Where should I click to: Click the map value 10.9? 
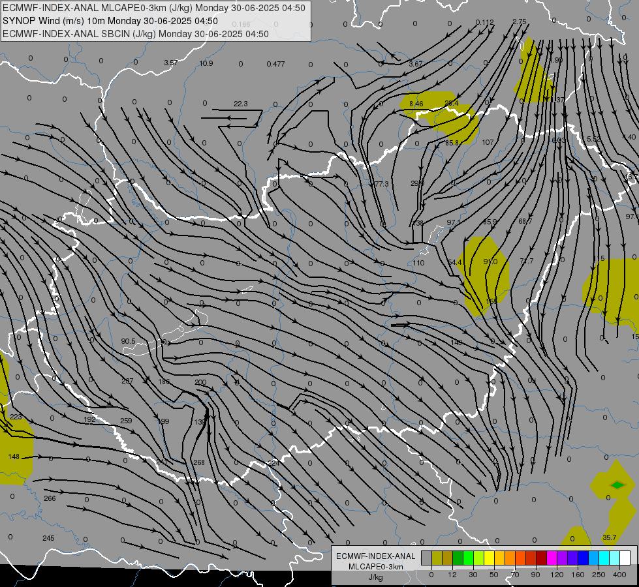[x=206, y=63]
